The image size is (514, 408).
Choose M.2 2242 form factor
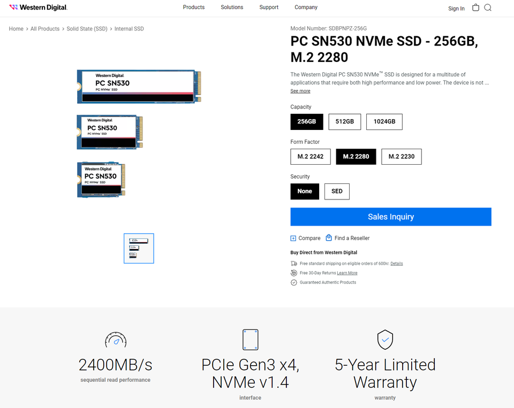(311, 157)
